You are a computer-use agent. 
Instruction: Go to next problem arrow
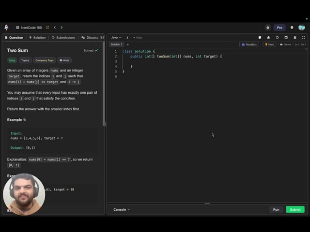(x=62, y=28)
